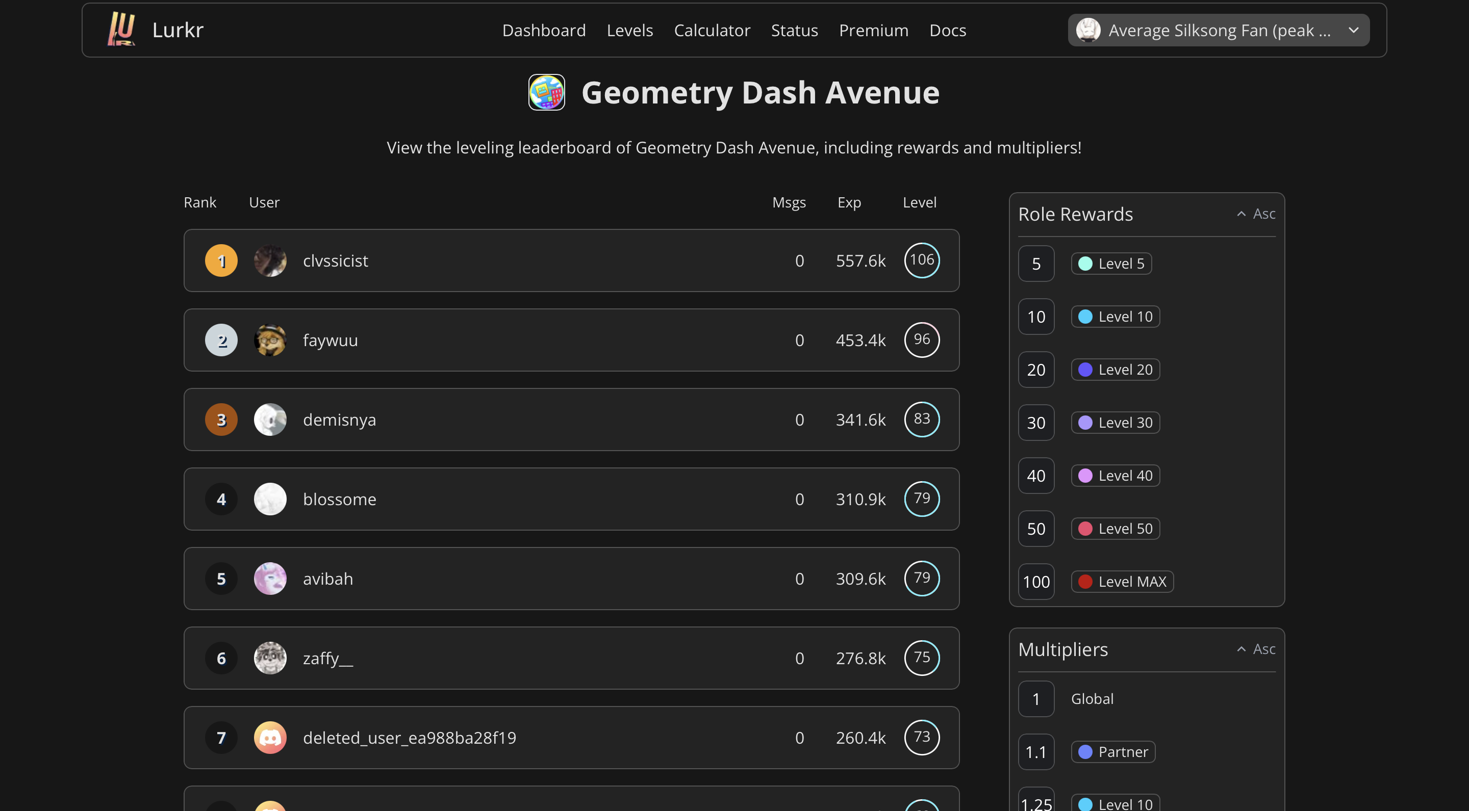Toggle Role Rewards Asc sort order
The image size is (1469, 811).
1256,214
